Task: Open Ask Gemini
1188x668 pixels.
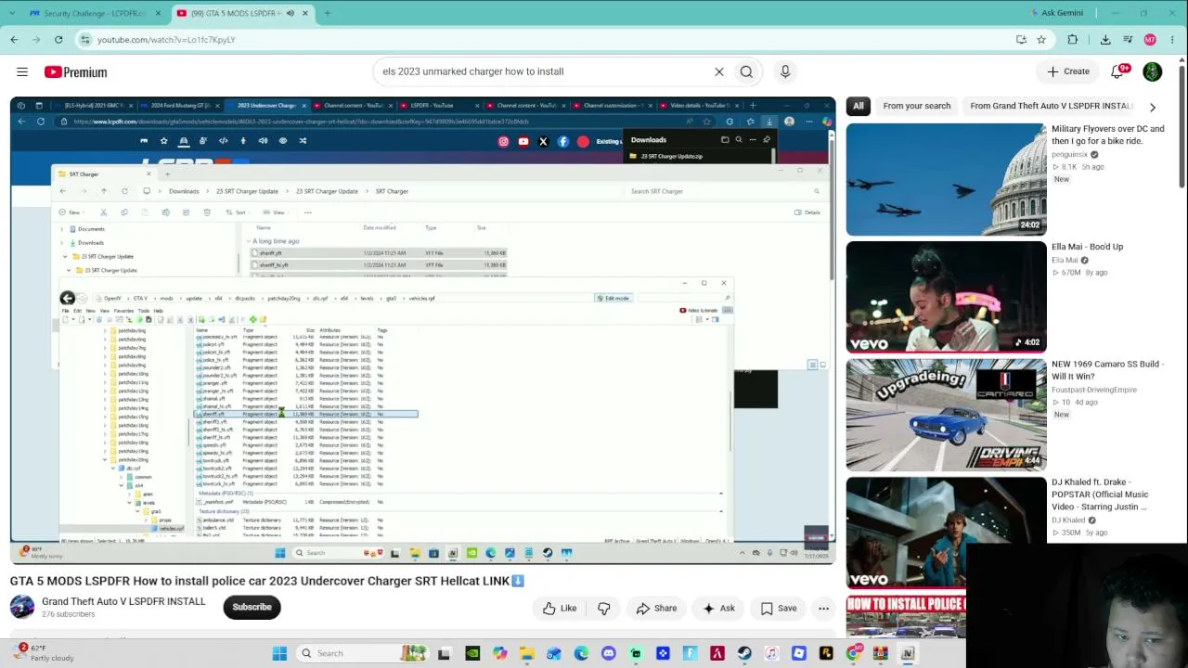Action: pos(1055,13)
